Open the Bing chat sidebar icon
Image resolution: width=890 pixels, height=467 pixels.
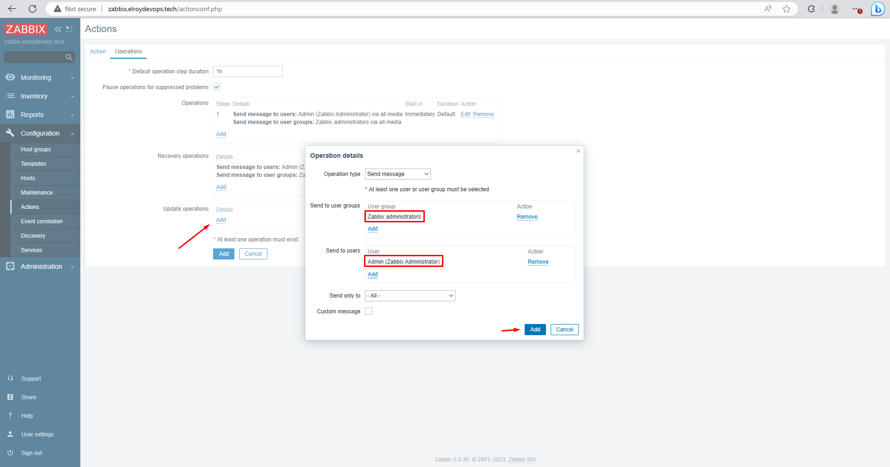tap(877, 9)
